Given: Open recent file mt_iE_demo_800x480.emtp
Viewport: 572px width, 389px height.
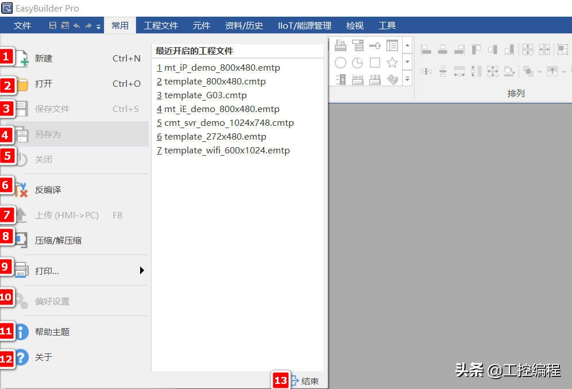Looking at the screenshot, I should [218, 109].
